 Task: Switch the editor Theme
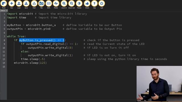coord(79,5)
